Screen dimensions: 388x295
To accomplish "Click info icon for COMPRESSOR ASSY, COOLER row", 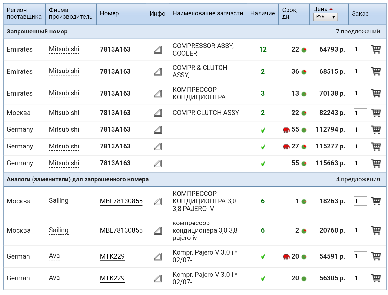I will pos(158,50).
